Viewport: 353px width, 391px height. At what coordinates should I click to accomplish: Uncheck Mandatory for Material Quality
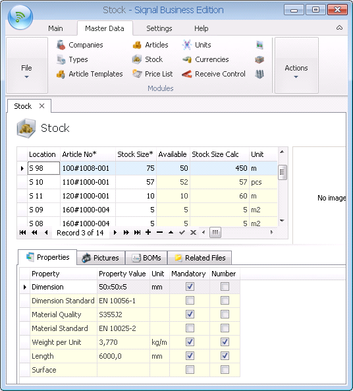click(x=190, y=315)
